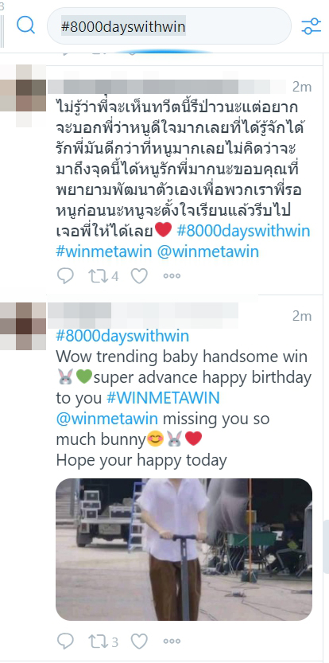Image resolution: width=329 pixels, height=663 pixels.
Task: Open the search filter settings icon
Action: point(312,25)
